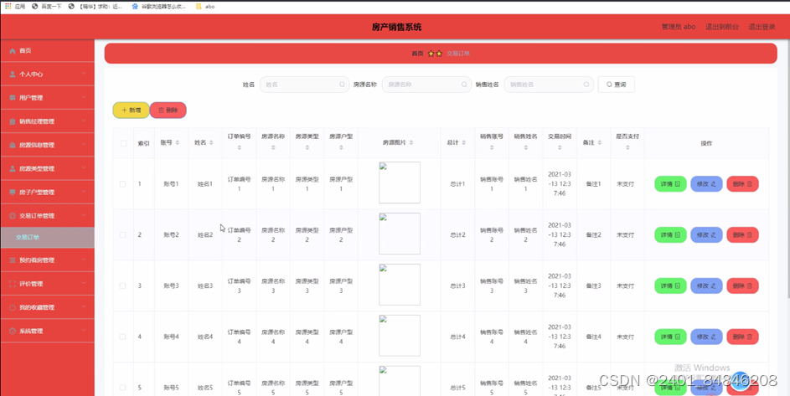Sort by 账号 column arrows
This screenshot has height=396, width=790.
[178, 142]
